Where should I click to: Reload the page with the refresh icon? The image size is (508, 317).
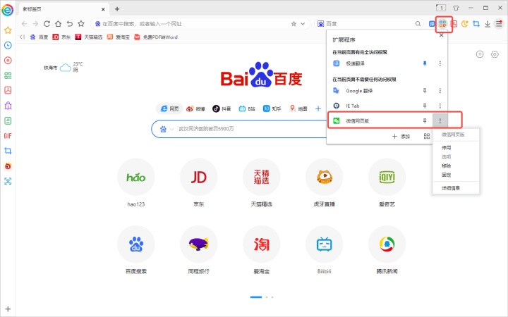(47, 24)
